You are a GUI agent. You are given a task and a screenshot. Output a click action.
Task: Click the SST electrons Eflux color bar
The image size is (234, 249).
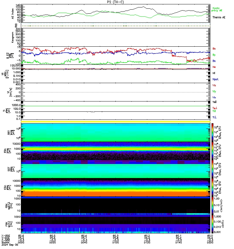(x=212, y=169)
